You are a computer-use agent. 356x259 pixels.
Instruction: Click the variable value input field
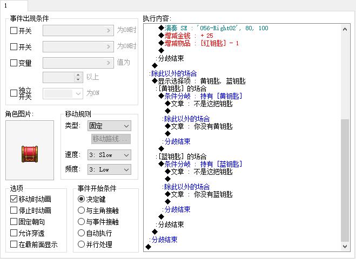coord(59,77)
